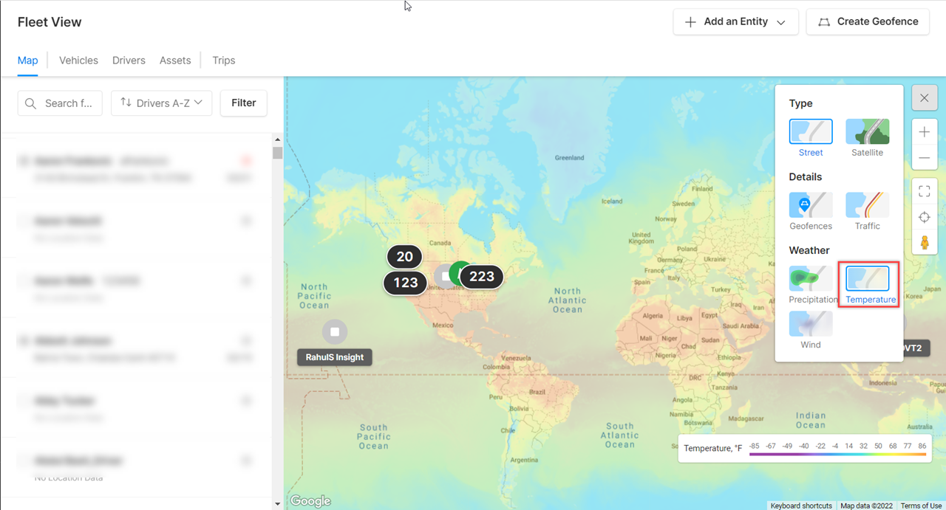Click scroll up arrow of driver list
The image size is (946, 510).
point(278,139)
